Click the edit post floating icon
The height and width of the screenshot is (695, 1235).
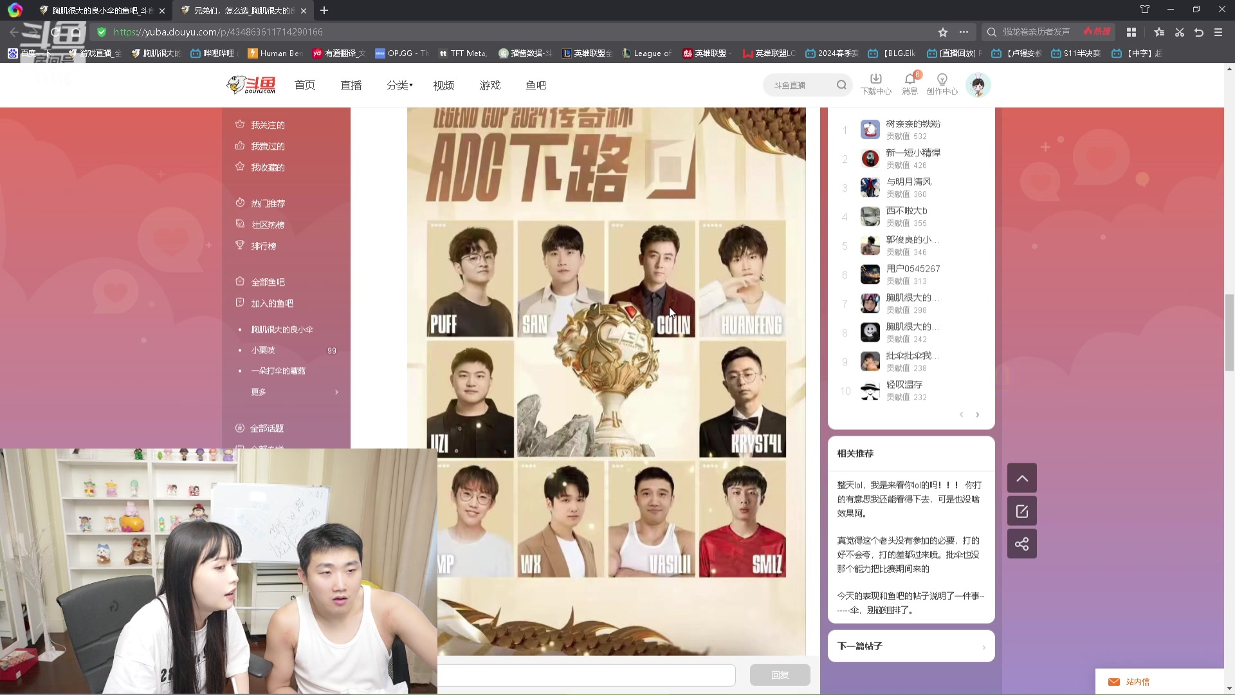click(1022, 511)
